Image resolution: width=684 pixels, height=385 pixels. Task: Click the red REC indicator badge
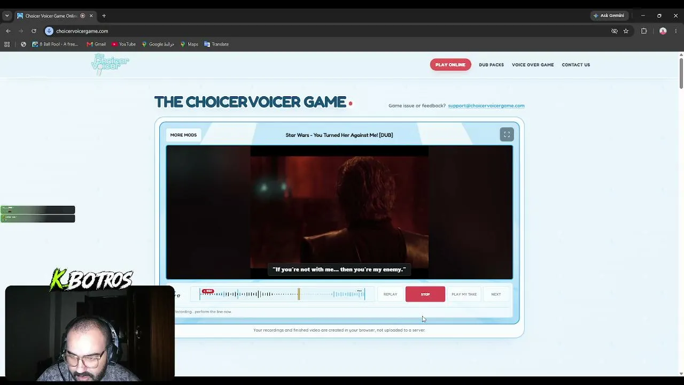coord(208,291)
